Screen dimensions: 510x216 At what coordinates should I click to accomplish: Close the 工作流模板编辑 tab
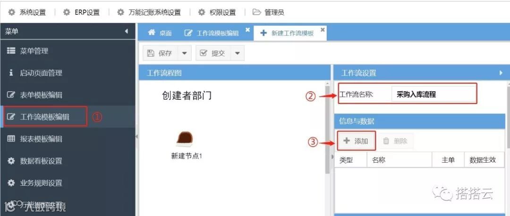pyautogui.click(x=247, y=30)
